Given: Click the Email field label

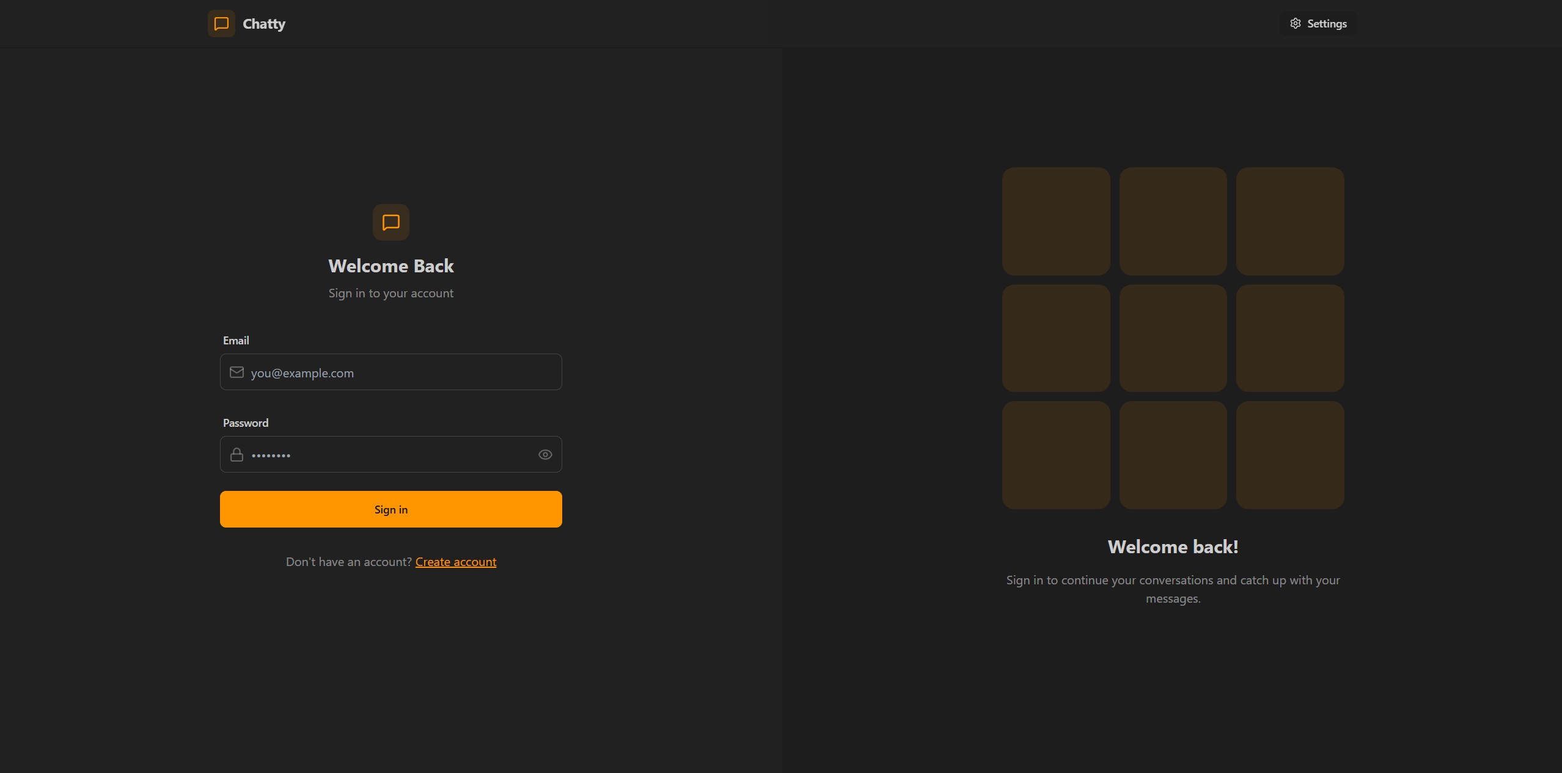Looking at the screenshot, I should 236,341.
